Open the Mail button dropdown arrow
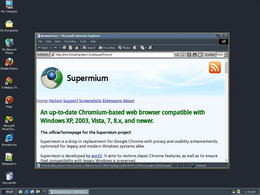This screenshot has height=195, width=260. click(146, 48)
